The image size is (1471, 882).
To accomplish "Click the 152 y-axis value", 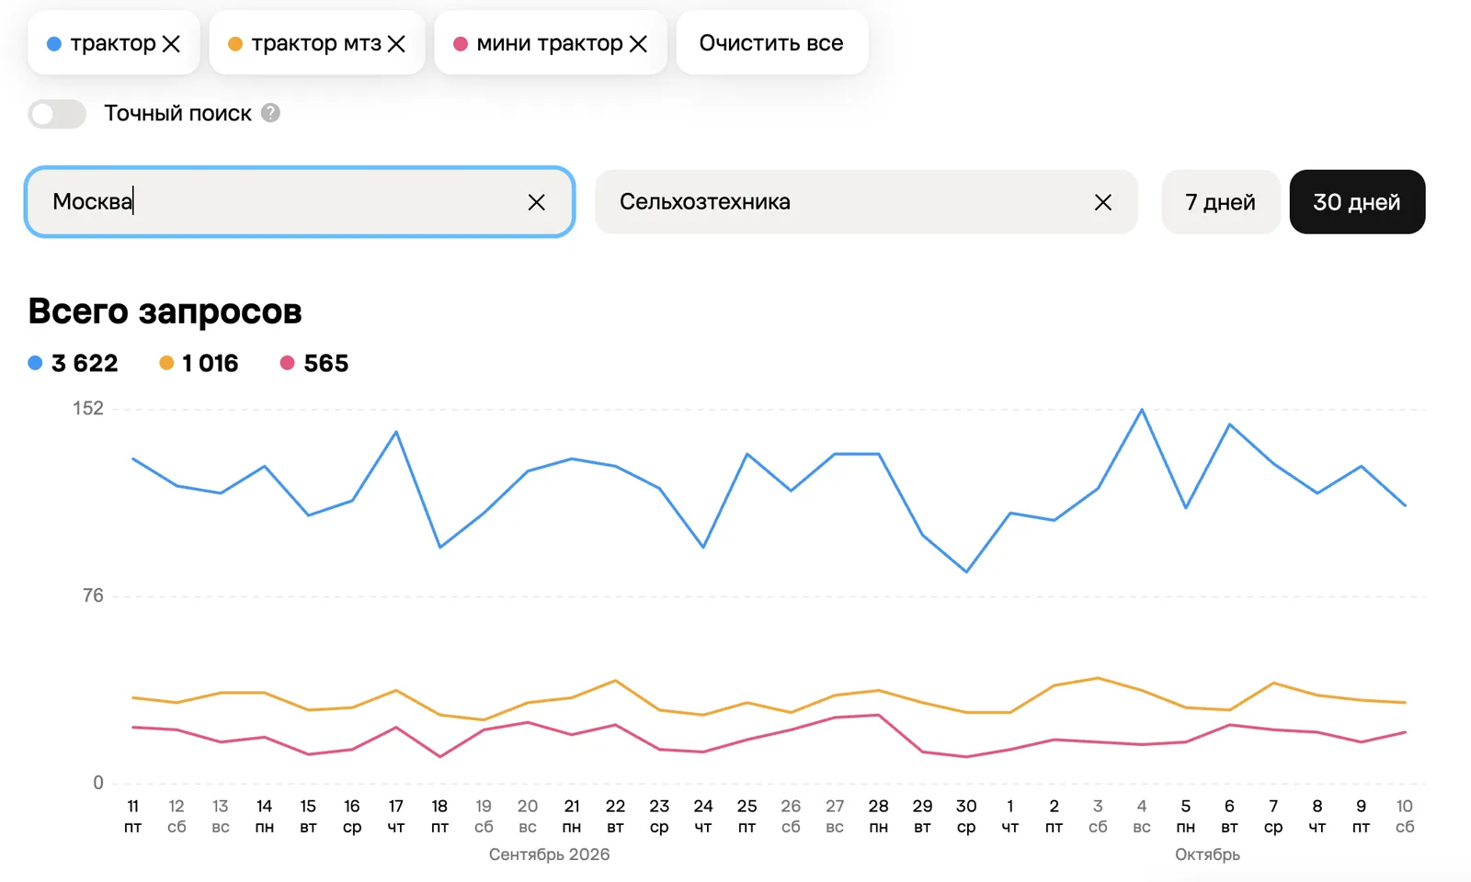I will (88, 409).
